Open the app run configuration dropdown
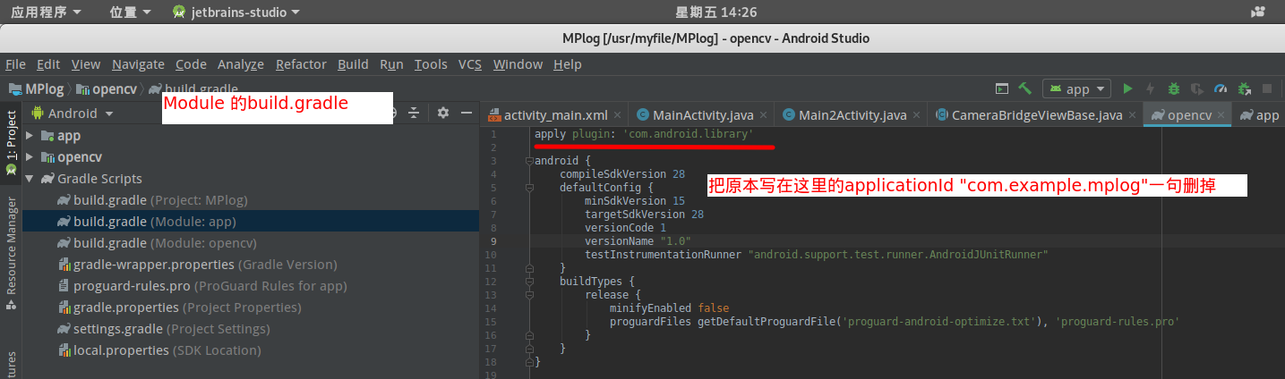1285x379 pixels. 1077,88
